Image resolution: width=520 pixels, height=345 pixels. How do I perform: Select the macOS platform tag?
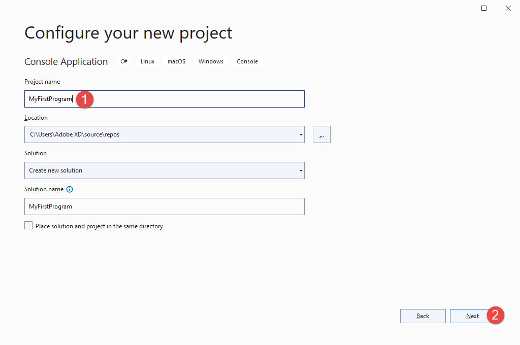point(176,61)
